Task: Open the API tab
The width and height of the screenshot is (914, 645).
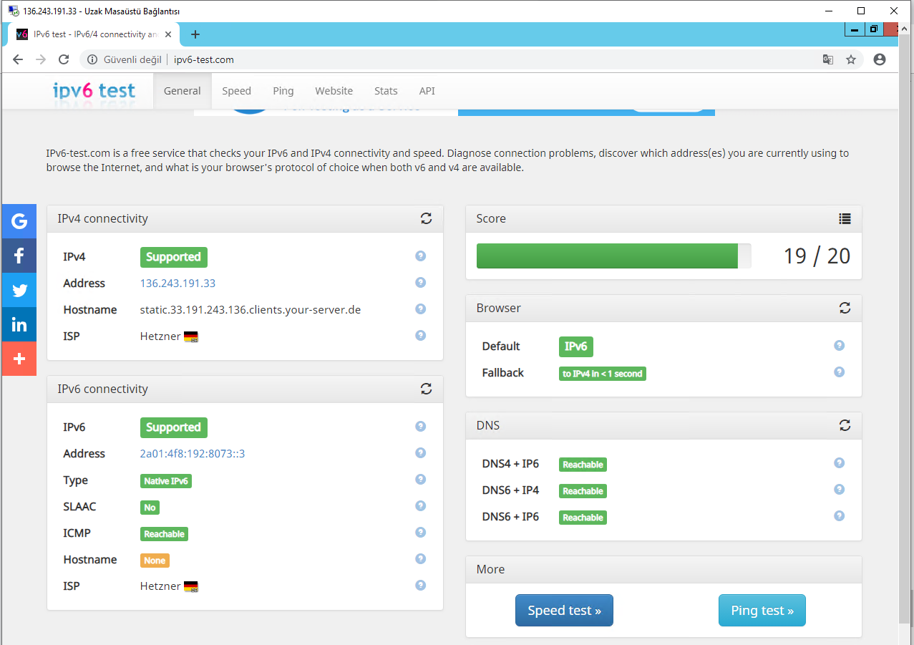Action: tap(427, 91)
